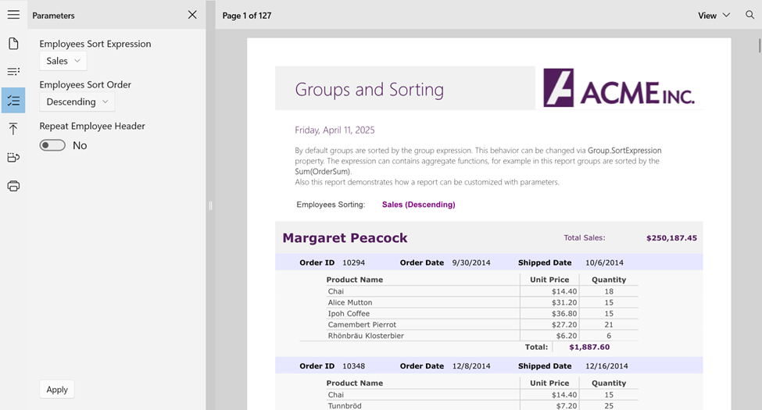Open the Employees Sort Expression dropdown
762x410 pixels.
pyautogui.click(x=63, y=61)
